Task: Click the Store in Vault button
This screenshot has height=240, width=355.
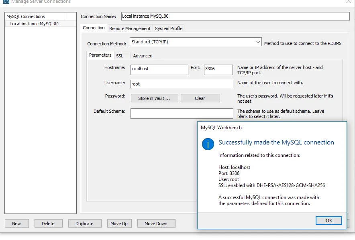Action: [154, 98]
